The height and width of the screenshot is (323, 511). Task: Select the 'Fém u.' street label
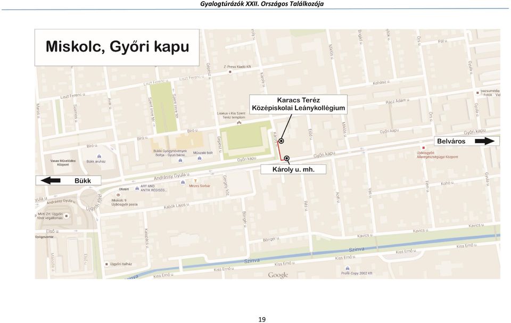click(427, 186)
